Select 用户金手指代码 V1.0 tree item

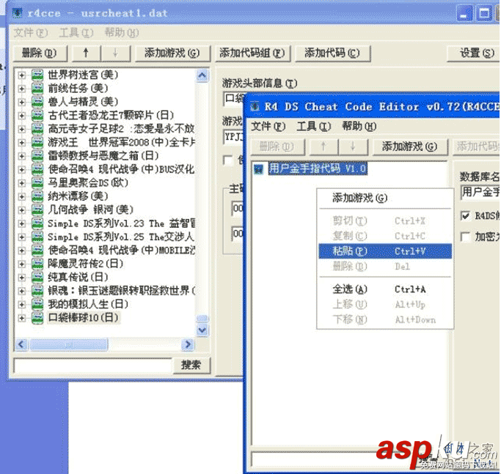tap(318, 169)
